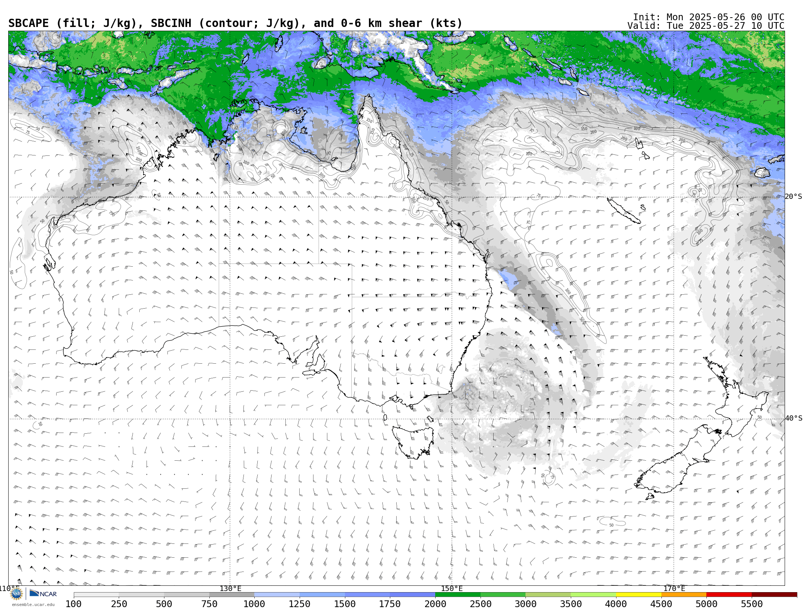Click the 40°S latitude label
Screen dimensions: 809x609
pos(794,418)
